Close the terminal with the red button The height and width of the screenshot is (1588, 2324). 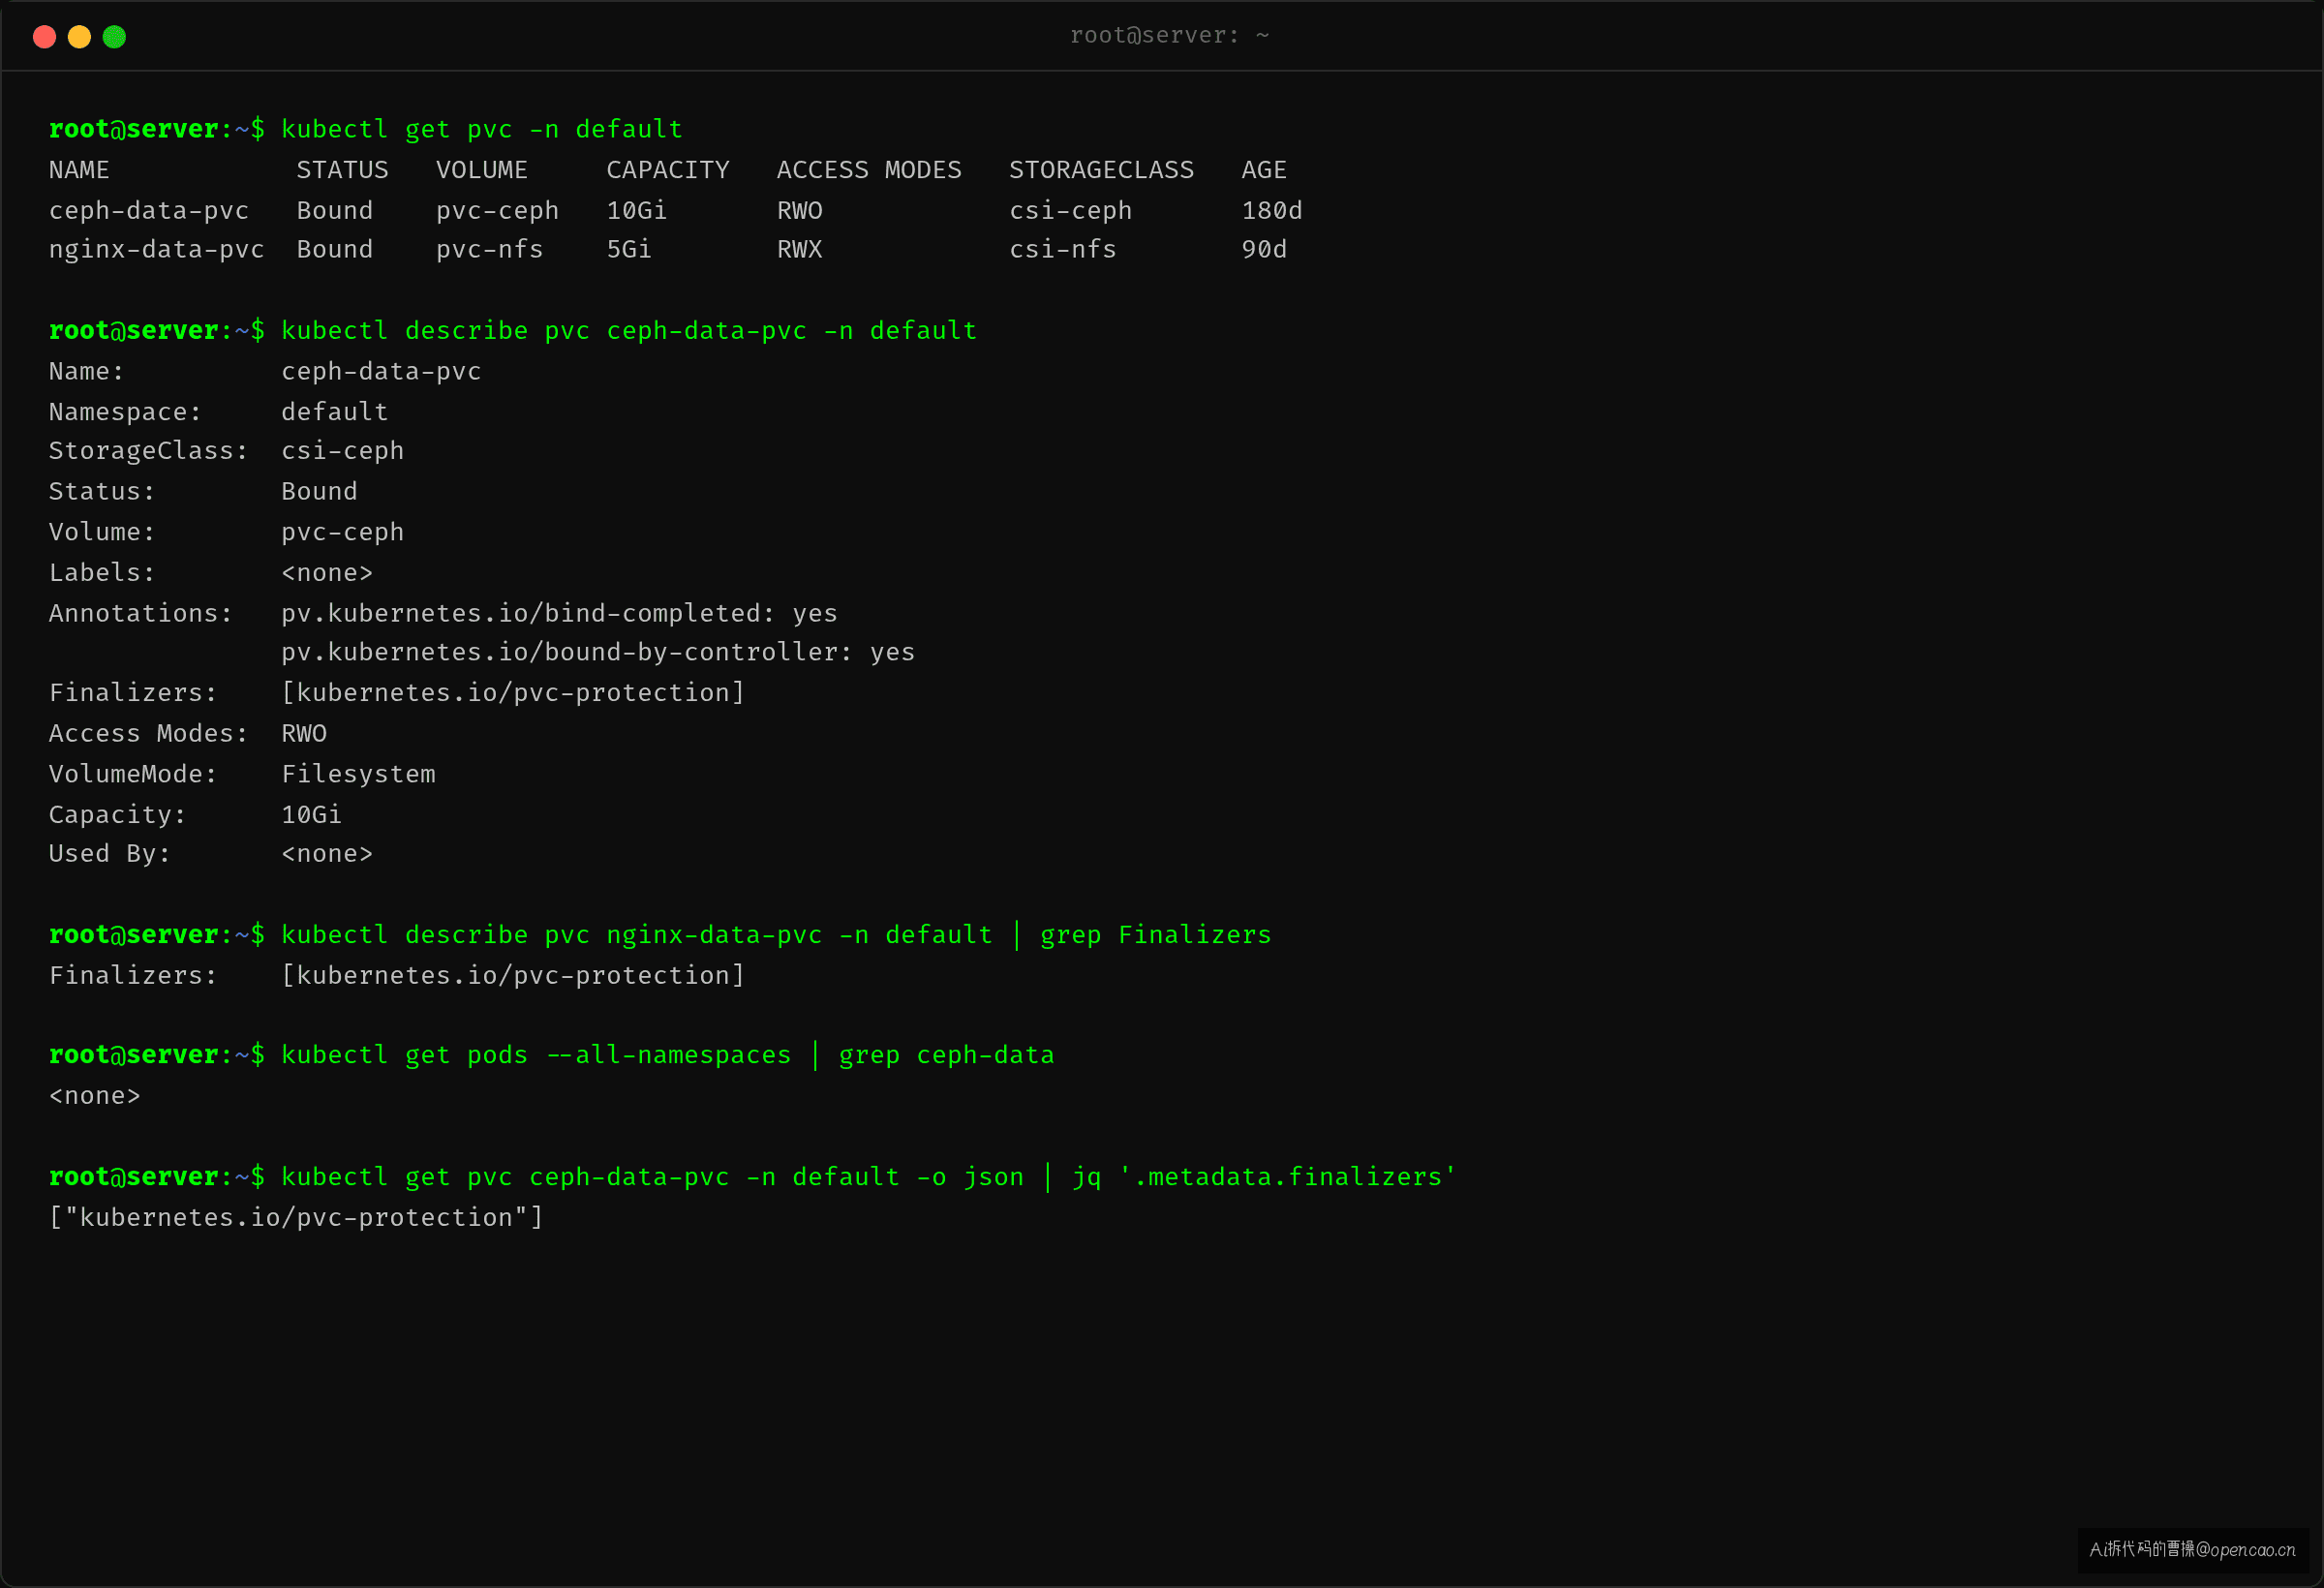(44, 37)
